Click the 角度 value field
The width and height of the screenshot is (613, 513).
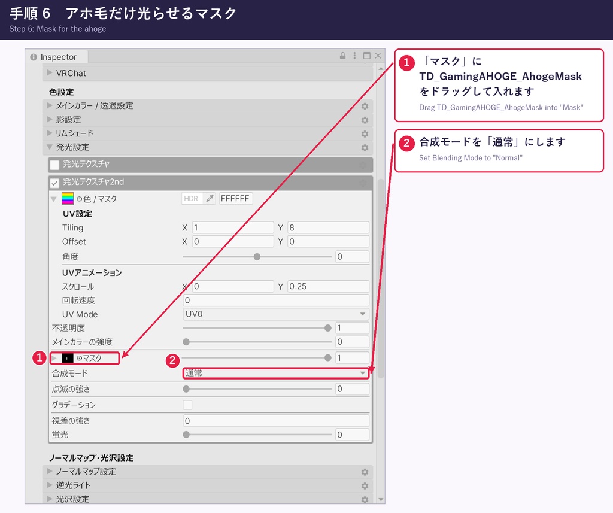pyautogui.click(x=352, y=257)
